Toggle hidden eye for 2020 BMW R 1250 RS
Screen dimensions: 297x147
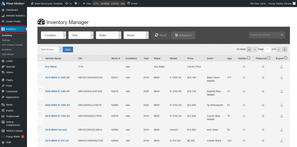click(244, 91)
